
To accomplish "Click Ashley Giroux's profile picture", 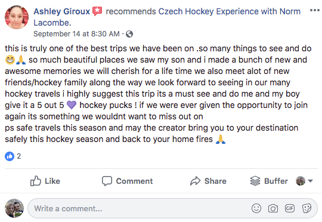I will pyautogui.click(x=17, y=17).
